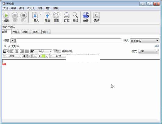The height and width of the screenshot is (124, 162).
Task: Open the 文件 menu
Action: tap(6, 8)
